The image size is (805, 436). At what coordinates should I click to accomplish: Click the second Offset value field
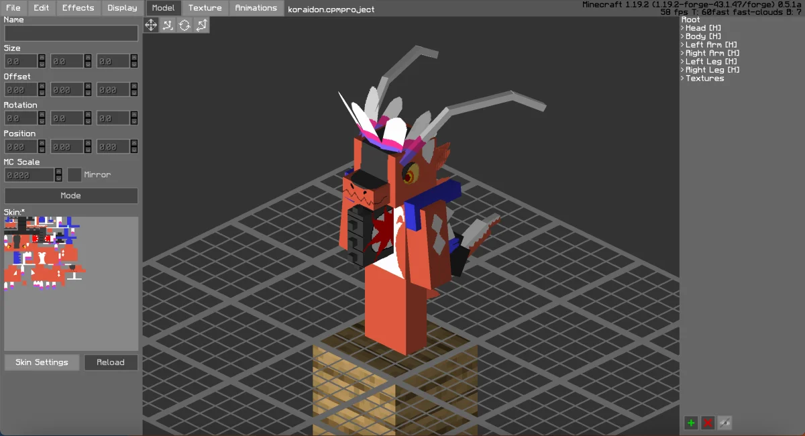67,90
